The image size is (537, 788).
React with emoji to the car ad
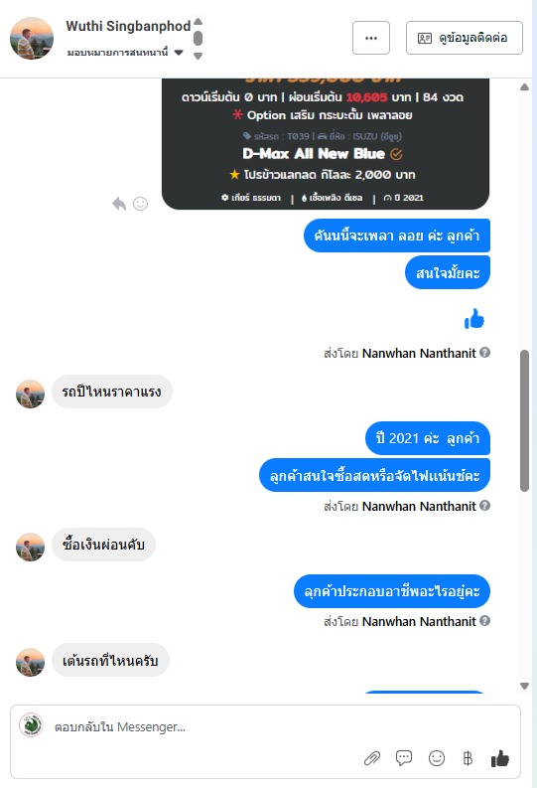point(141,204)
